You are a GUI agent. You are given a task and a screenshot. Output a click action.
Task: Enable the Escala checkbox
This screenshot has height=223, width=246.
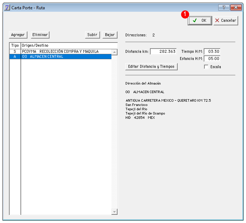206,67
